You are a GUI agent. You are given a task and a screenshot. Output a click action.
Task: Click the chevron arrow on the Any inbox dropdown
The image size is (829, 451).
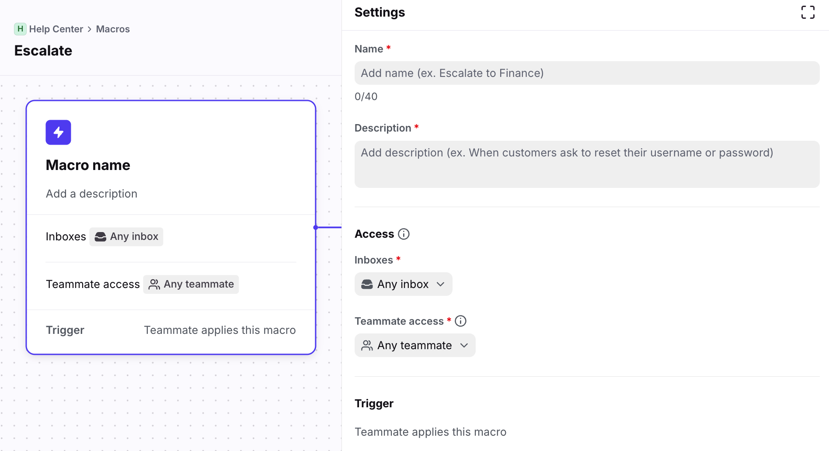(x=440, y=284)
